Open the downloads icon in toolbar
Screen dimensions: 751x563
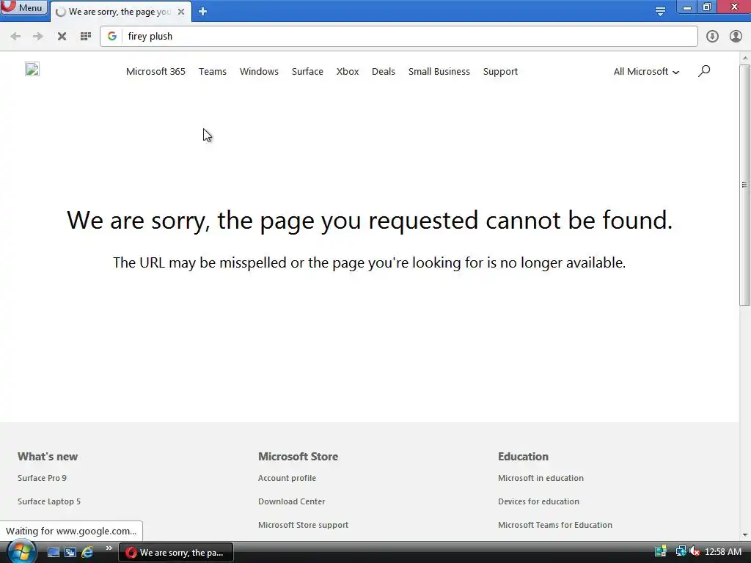712,37
